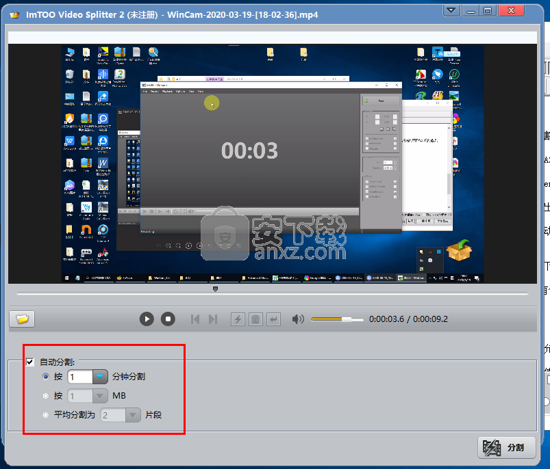This screenshot has height=469, width=550.
Task: Minimize the ImTOO Video Splitter window
Action: [471, 10]
